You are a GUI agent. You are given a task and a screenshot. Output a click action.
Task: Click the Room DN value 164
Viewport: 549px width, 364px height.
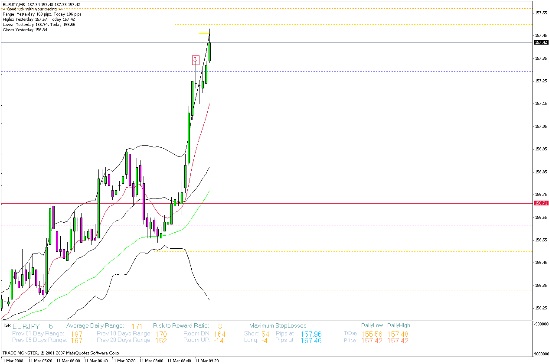click(219, 334)
